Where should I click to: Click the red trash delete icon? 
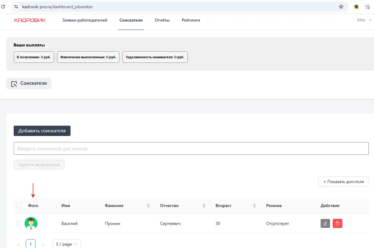point(337,223)
